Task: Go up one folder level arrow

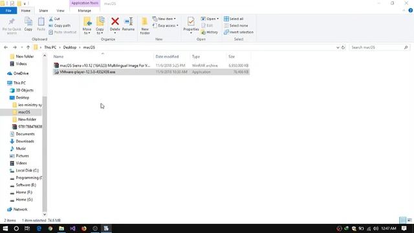Action: 28,47
